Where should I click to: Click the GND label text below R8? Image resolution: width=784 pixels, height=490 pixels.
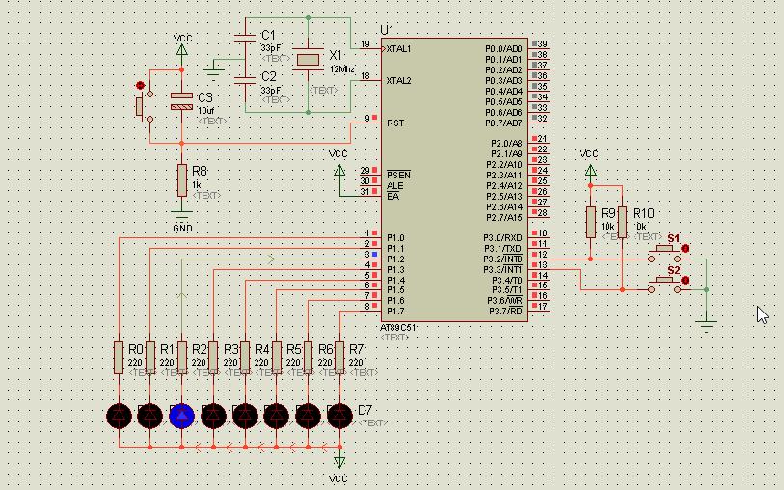point(182,228)
